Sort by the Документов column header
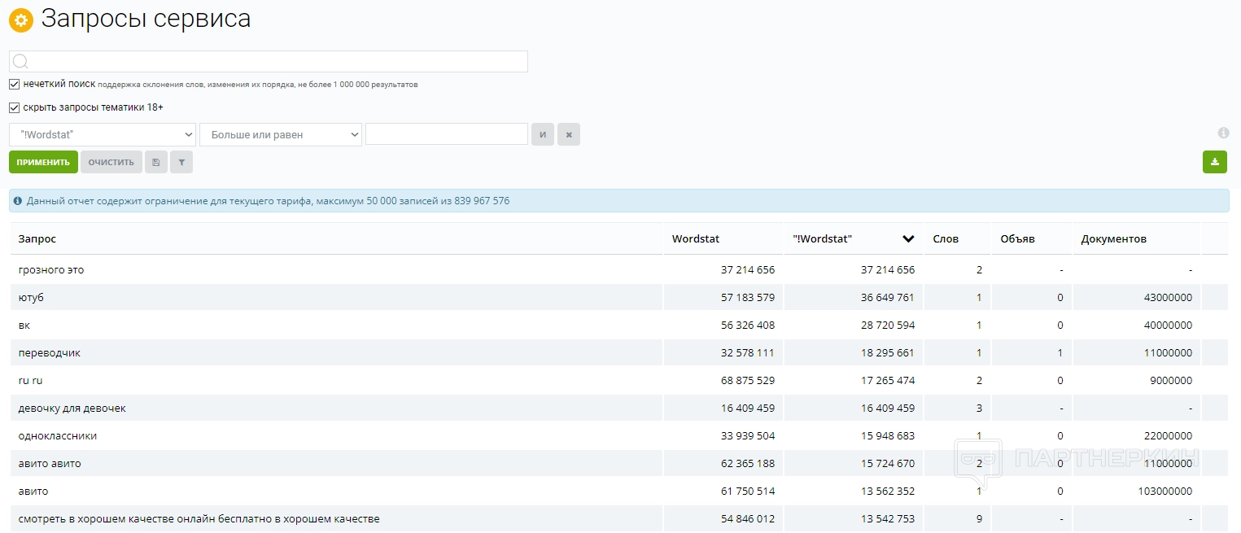The width and height of the screenshot is (1241, 533). coord(1113,238)
